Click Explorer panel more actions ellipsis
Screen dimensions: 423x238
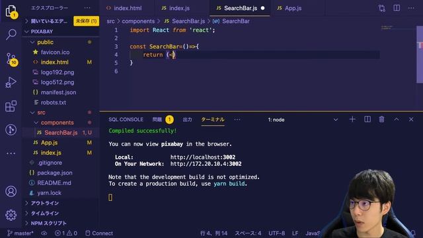tap(87, 8)
